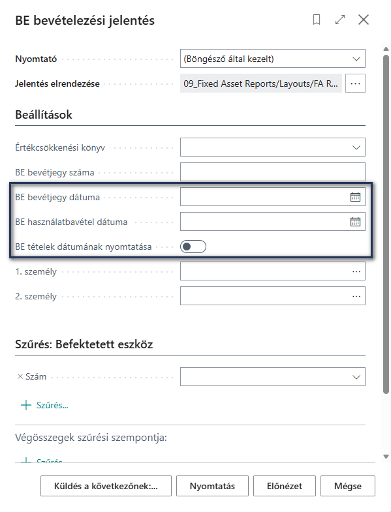
Task: Collapse the Szűrés: Befektetett eszköz heading
Action: point(84,344)
